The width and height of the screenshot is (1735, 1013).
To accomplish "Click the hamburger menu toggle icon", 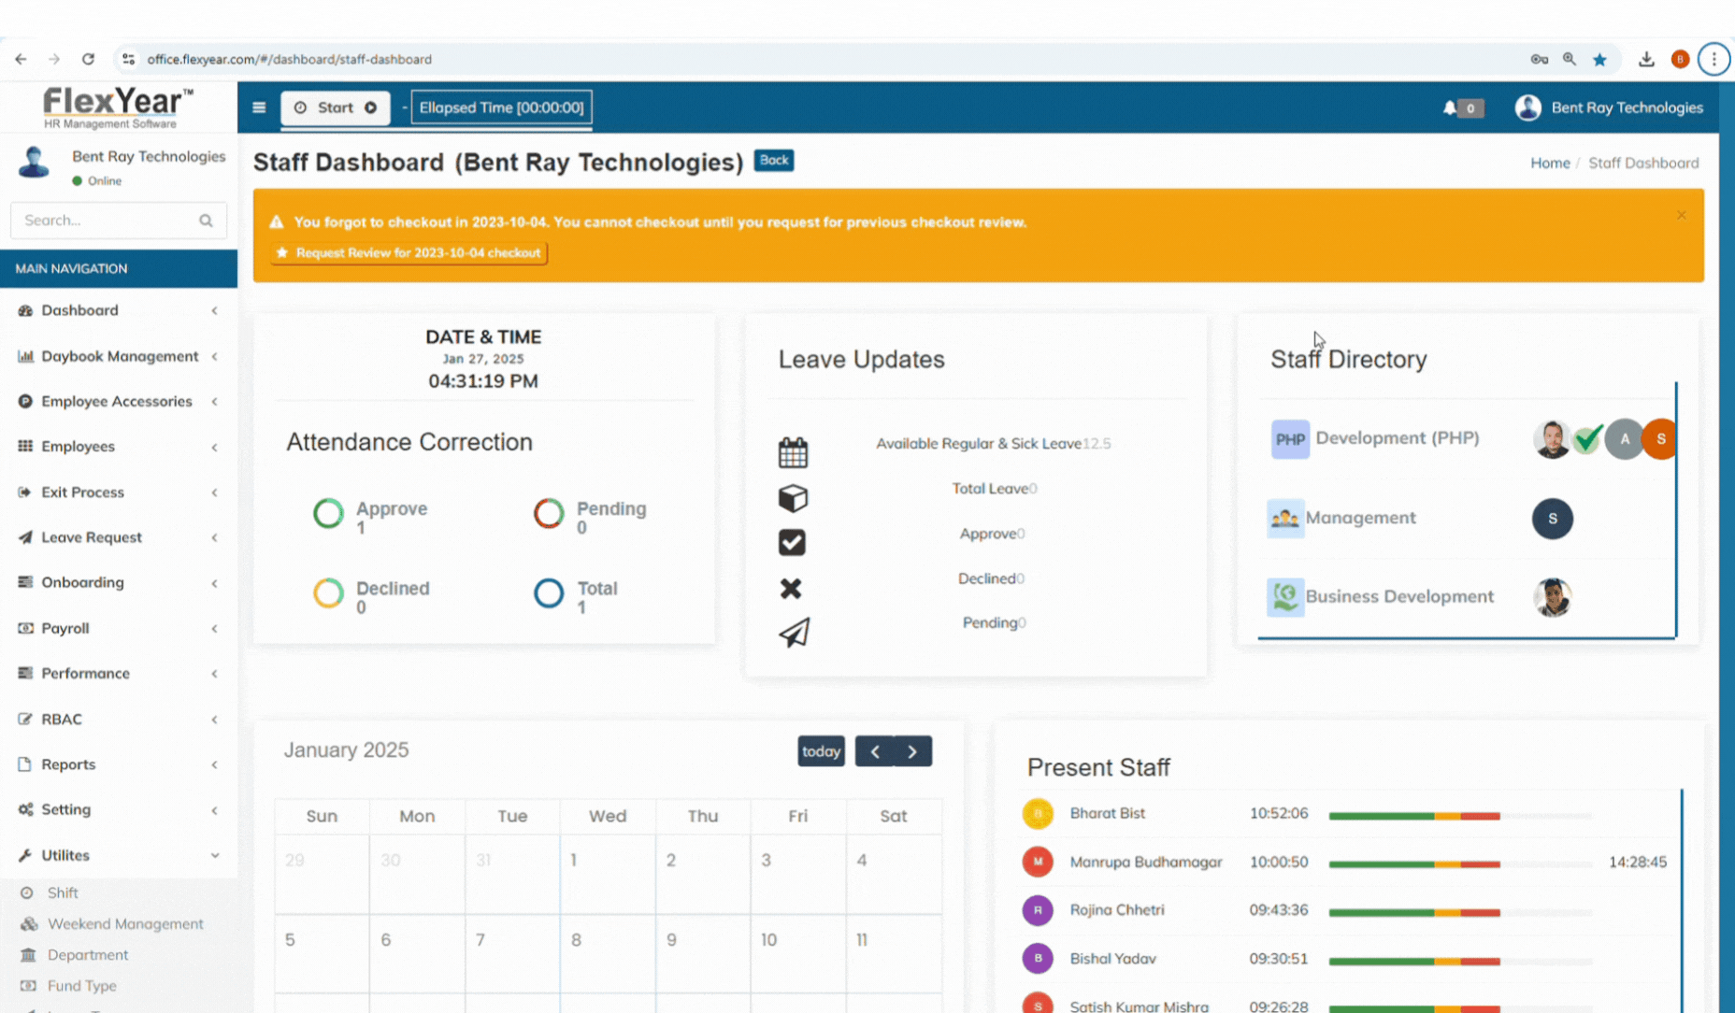I will (x=259, y=107).
